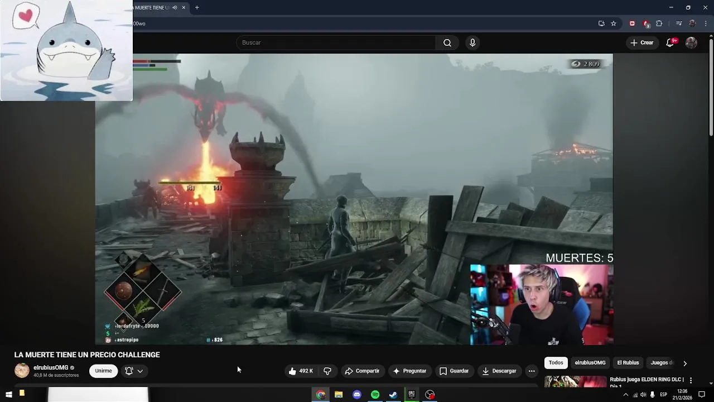This screenshot has width=714, height=402.
Task: Open Windows Start menu
Action: 8,395
